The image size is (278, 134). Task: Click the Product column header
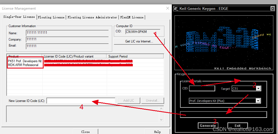click(24, 56)
